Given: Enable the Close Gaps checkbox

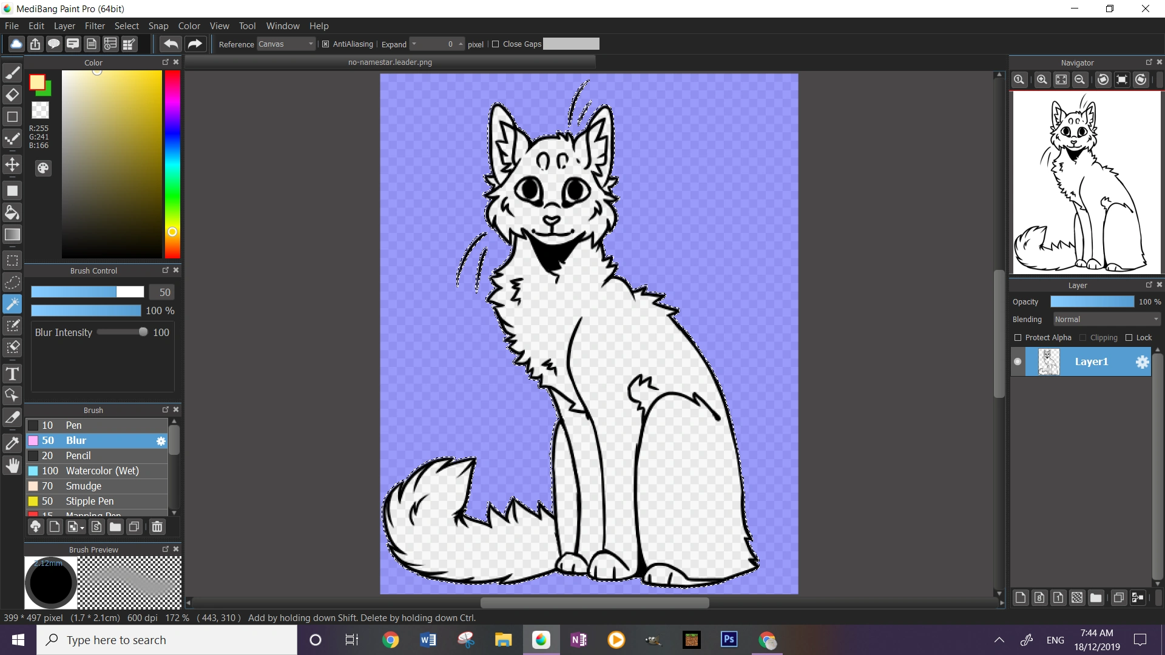Looking at the screenshot, I should (496, 44).
